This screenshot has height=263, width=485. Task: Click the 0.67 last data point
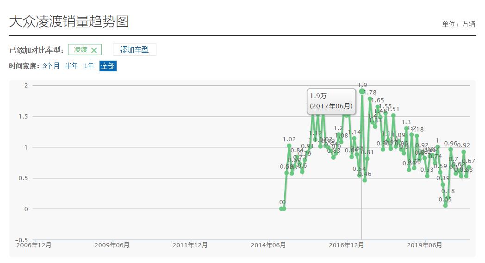pyautogui.click(x=469, y=167)
